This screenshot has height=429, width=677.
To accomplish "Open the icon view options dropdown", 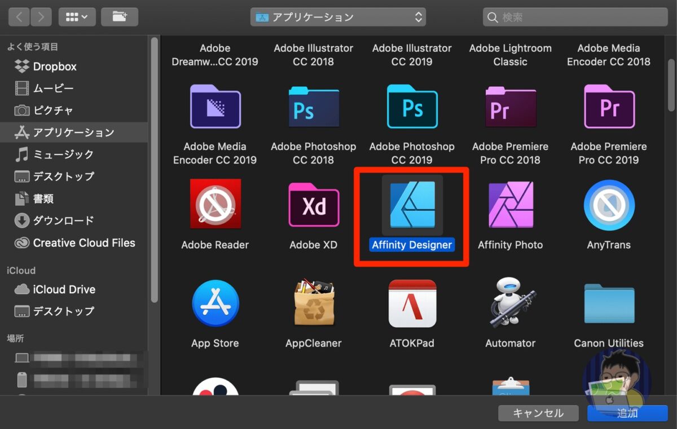I will point(77,17).
